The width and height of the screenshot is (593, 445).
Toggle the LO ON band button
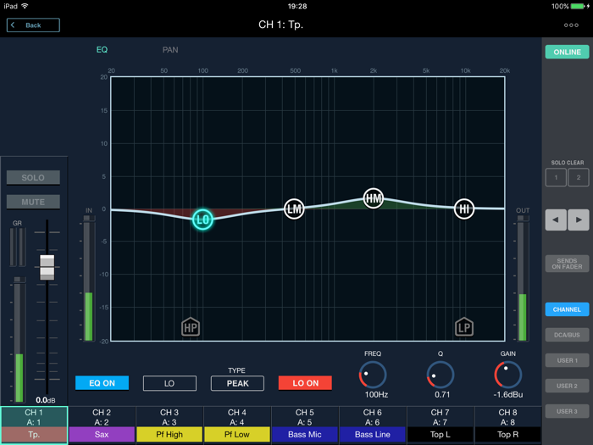click(305, 383)
